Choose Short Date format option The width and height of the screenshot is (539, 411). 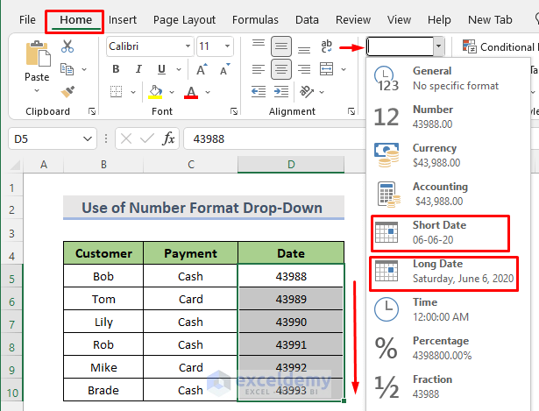(440, 233)
